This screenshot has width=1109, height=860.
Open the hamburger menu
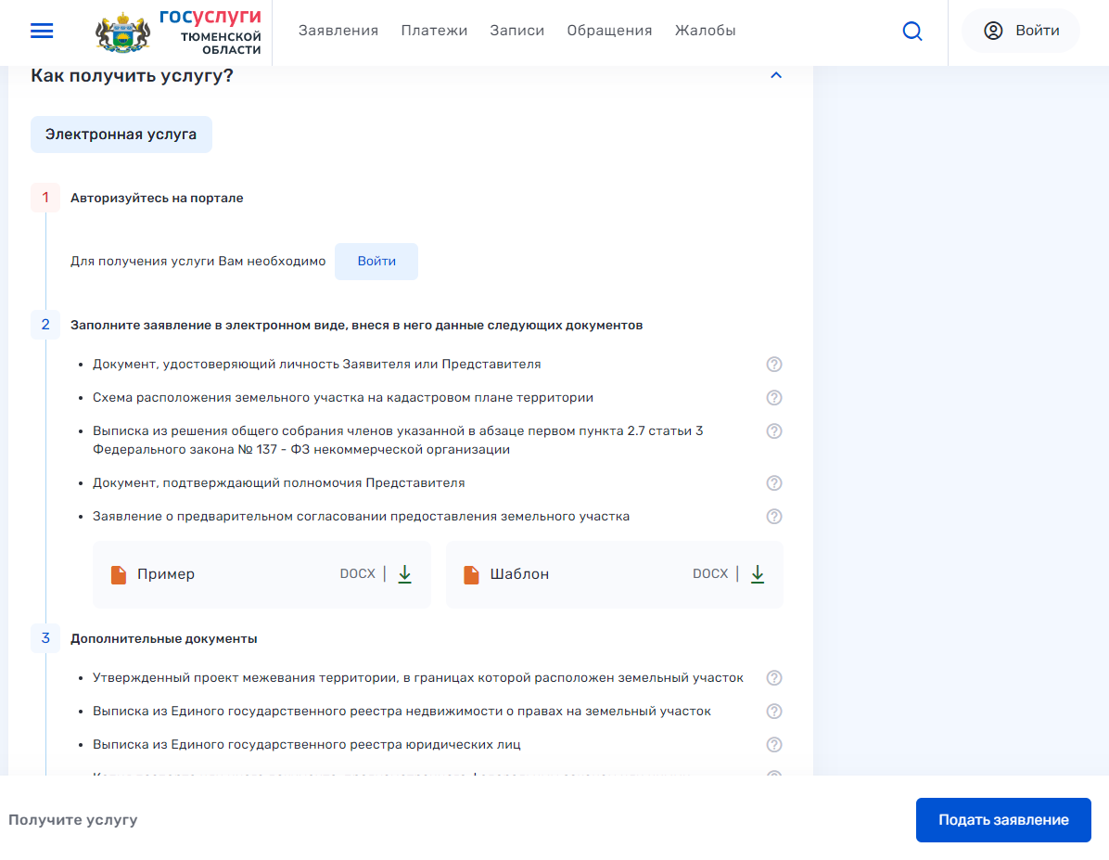tap(42, 31)
